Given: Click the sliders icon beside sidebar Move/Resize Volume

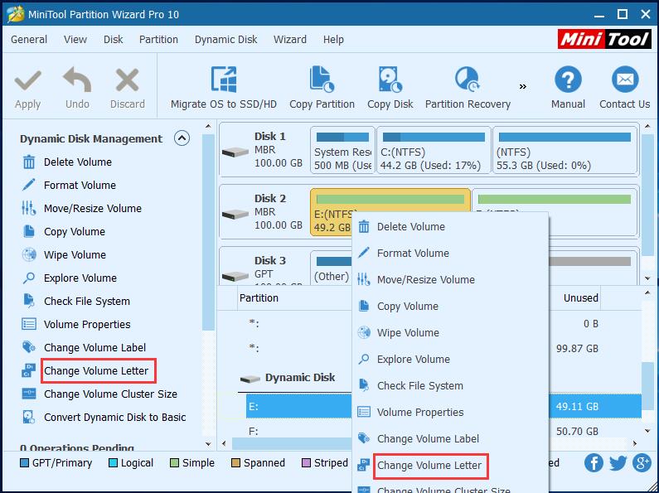Looking at the screenshot, I should [28, 208].
